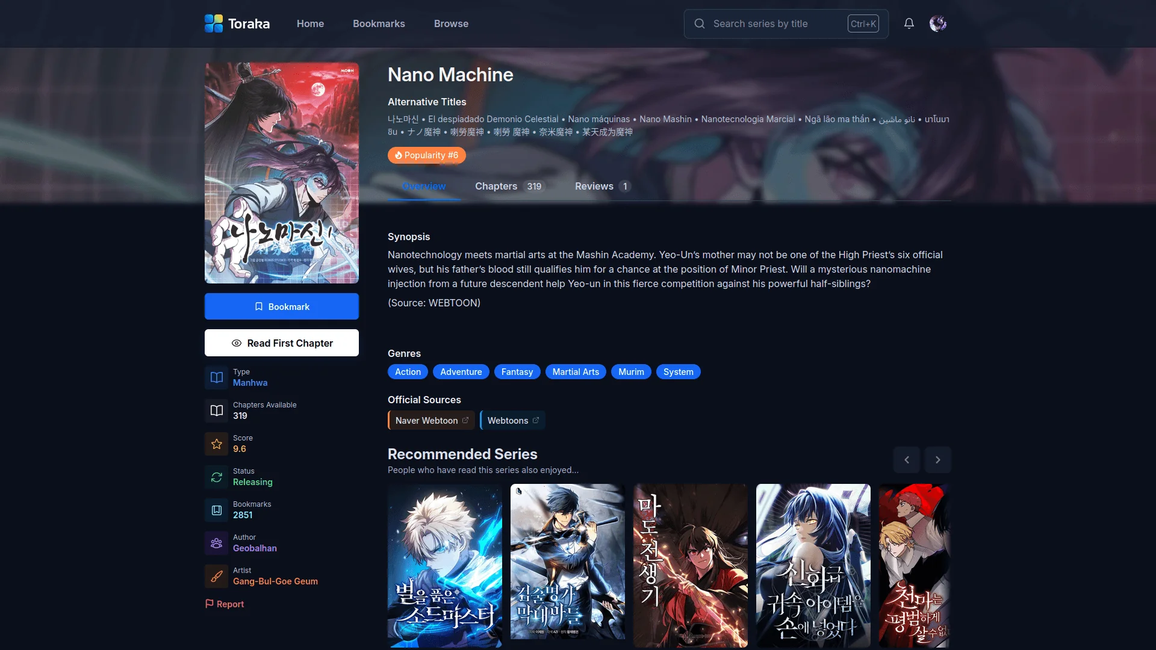This screenshot has width=1156, height=650.
Task: Switch to the Chapters tab
Action: (x=510, y=187)
